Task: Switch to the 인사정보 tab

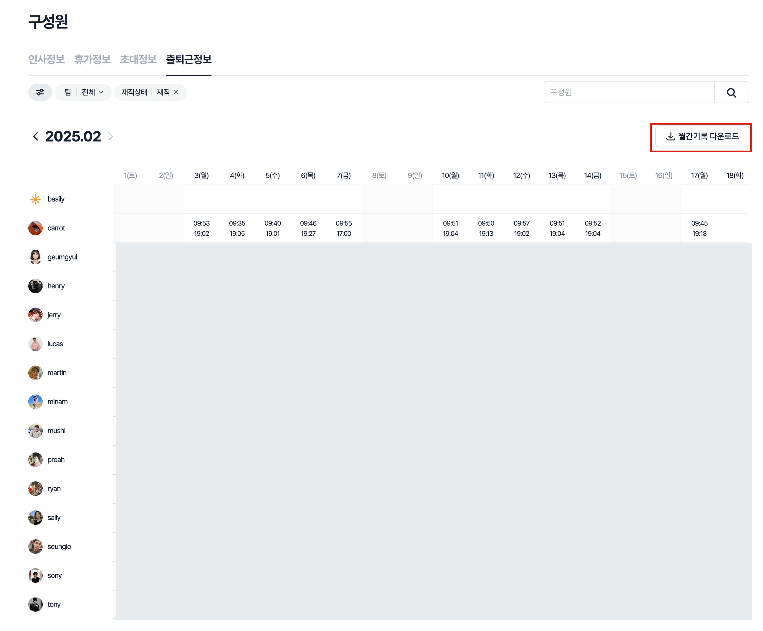Action: tap(46, 59)
